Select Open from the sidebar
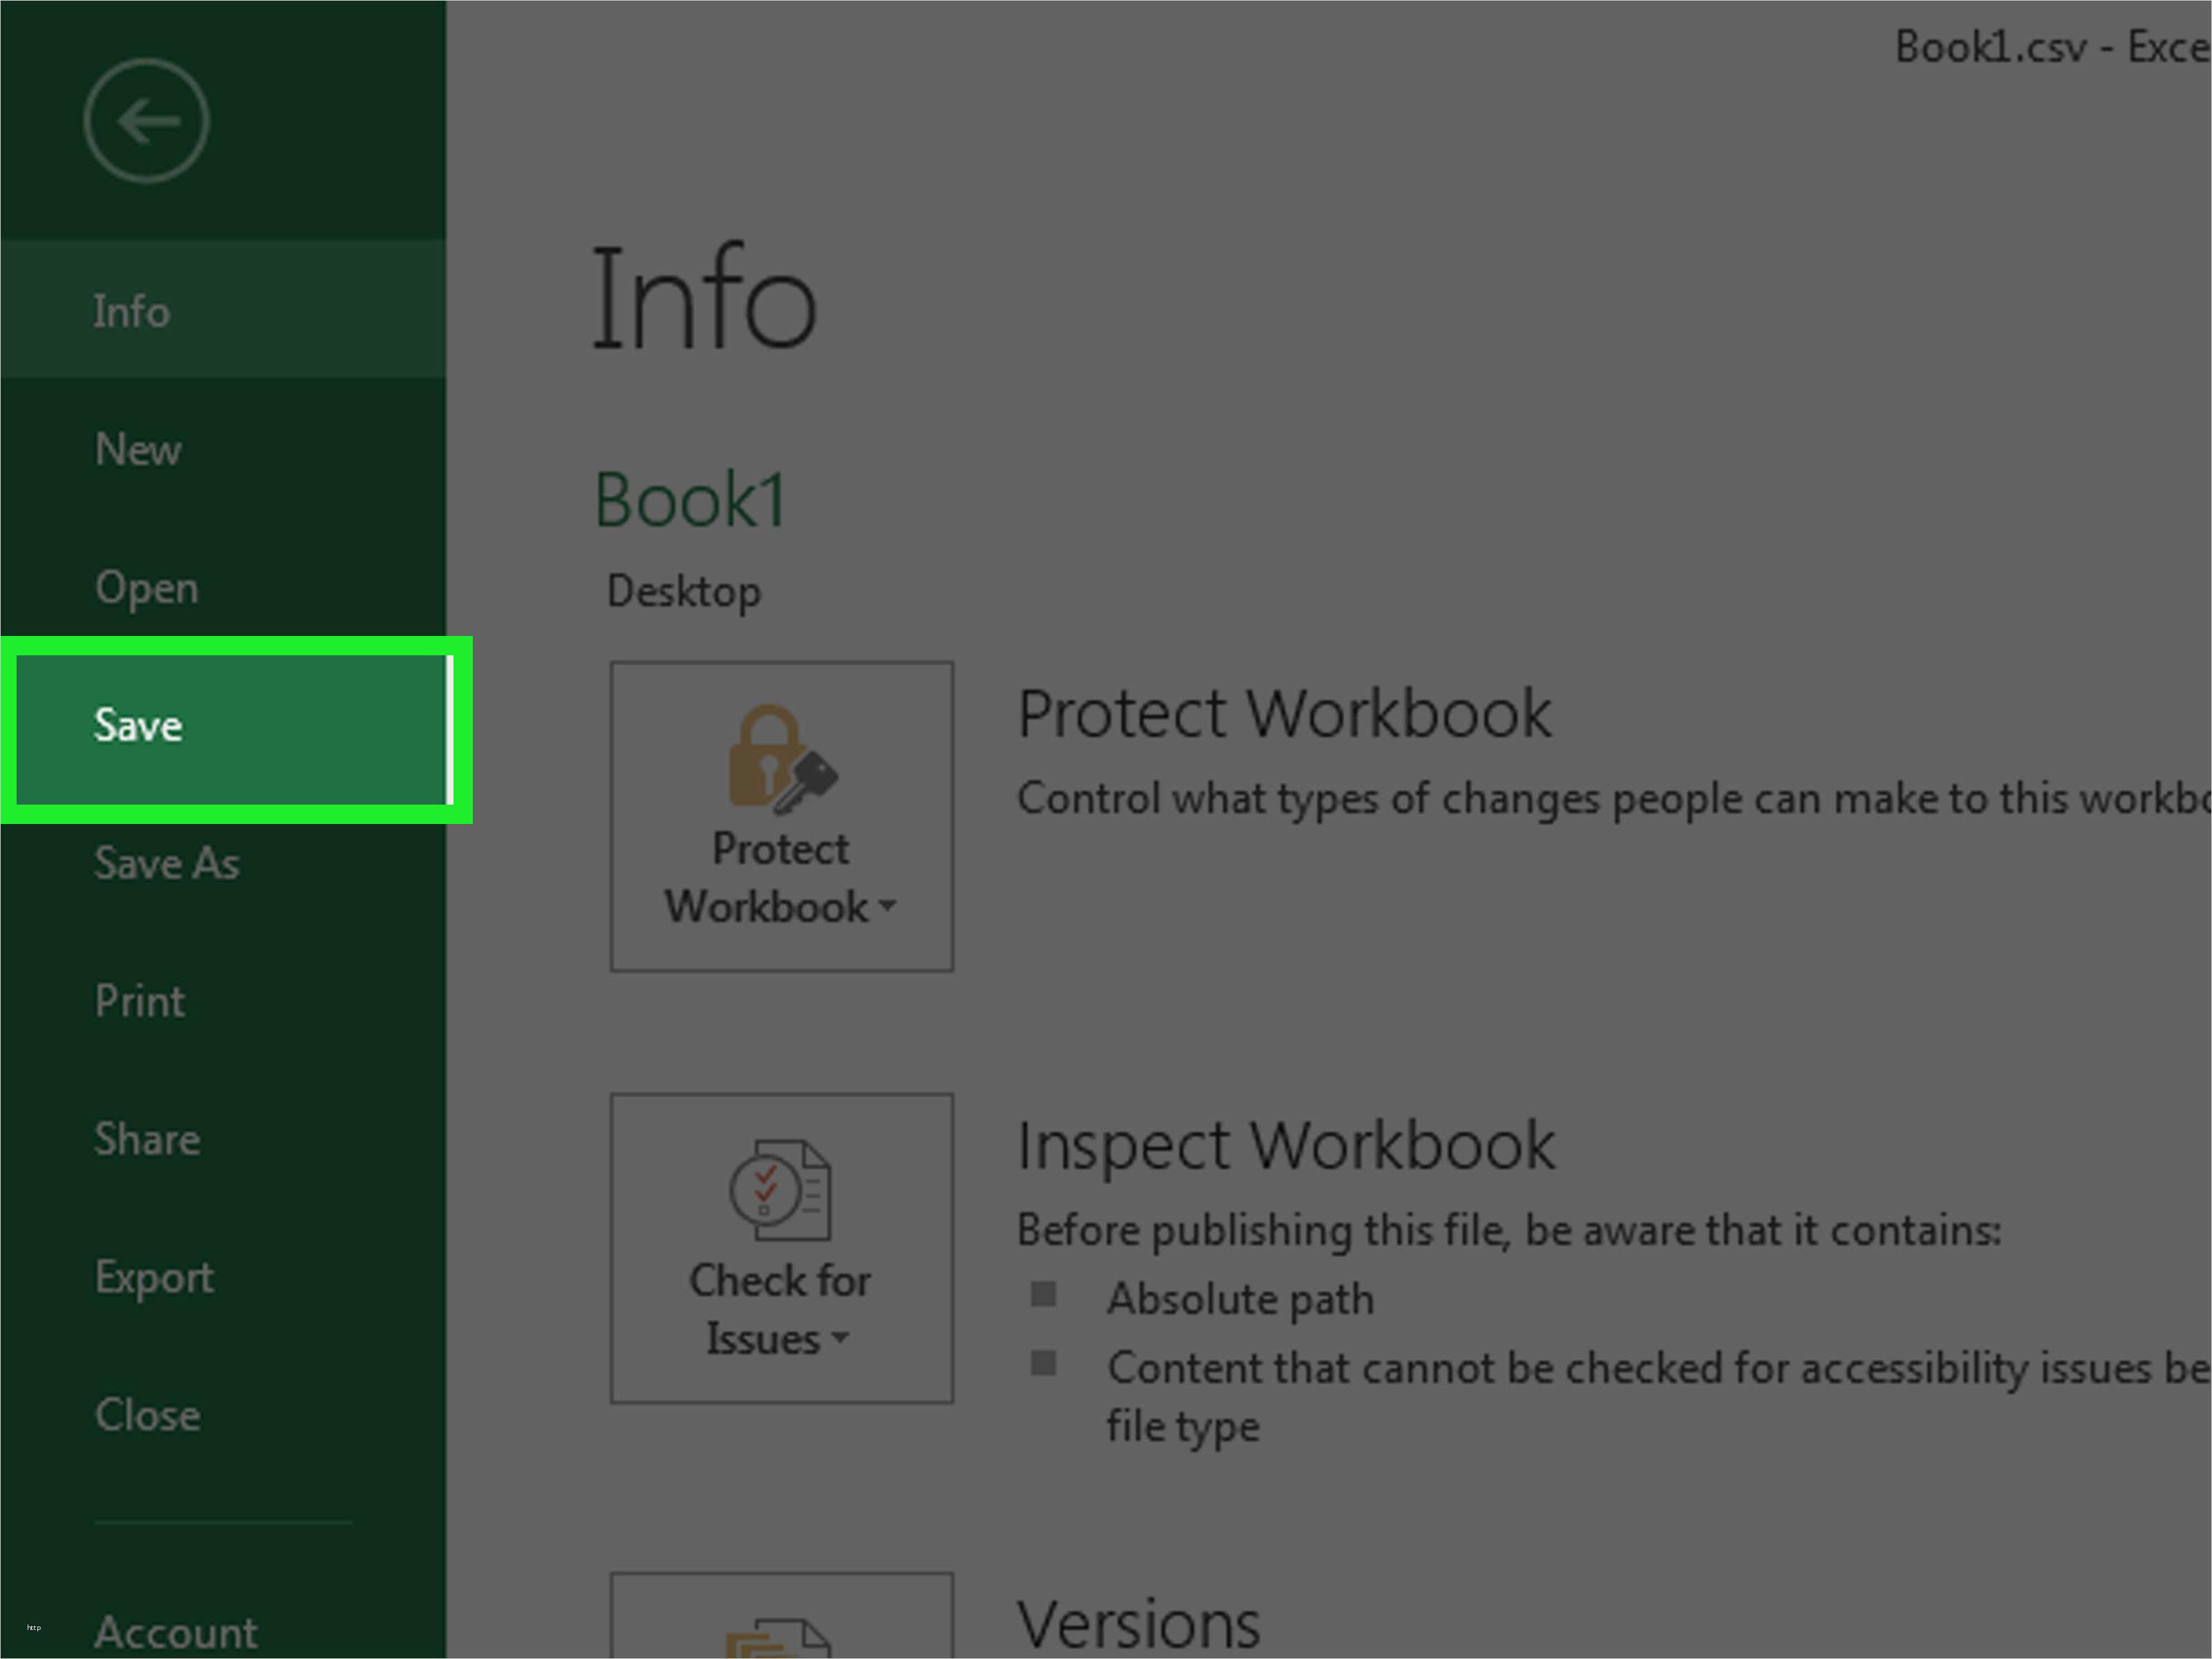The image size is (2212, 1659). click(x=146, y=587)
